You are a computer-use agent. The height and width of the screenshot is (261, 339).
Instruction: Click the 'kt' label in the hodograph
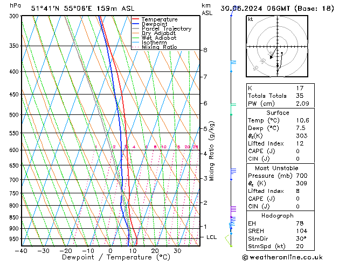pos(251,19)
